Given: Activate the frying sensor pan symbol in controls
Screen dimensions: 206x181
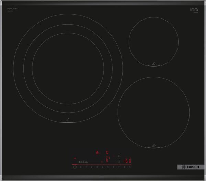Looking at the screenshot, I should [x=119, y=156].
